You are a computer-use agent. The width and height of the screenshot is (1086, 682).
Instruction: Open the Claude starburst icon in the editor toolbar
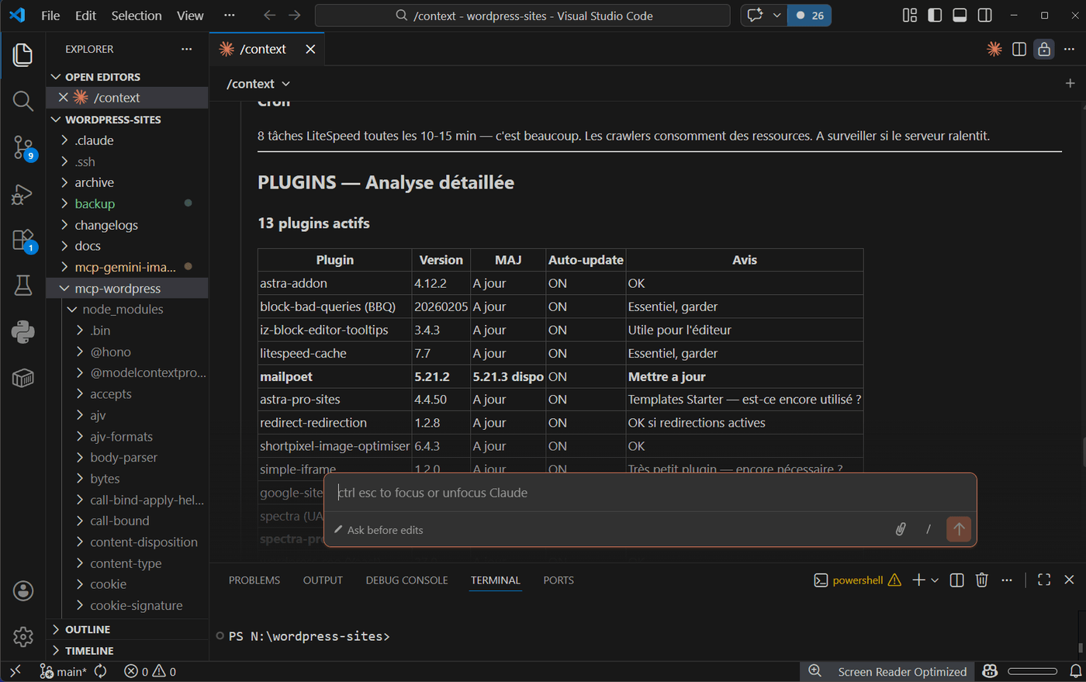click(x=994, y=48)
